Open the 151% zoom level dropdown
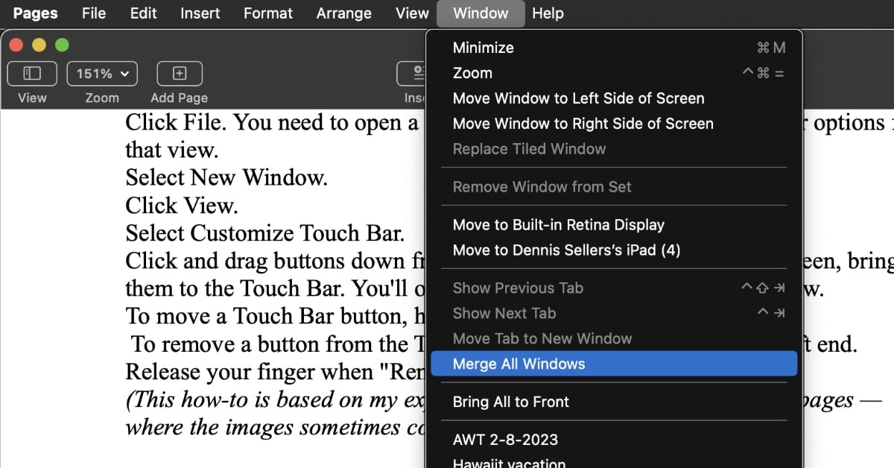 click(x=102, y=74)
